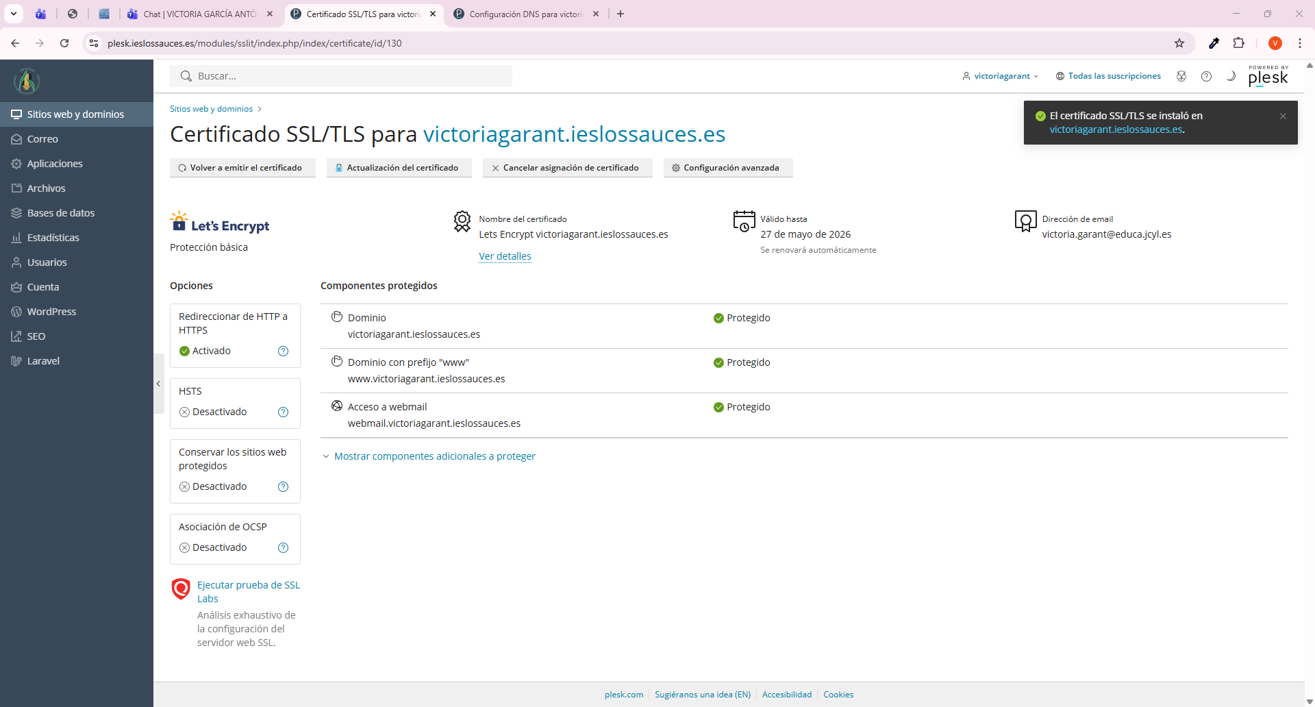
Task: Click the help question mark icon in header
Action: 1206,76
